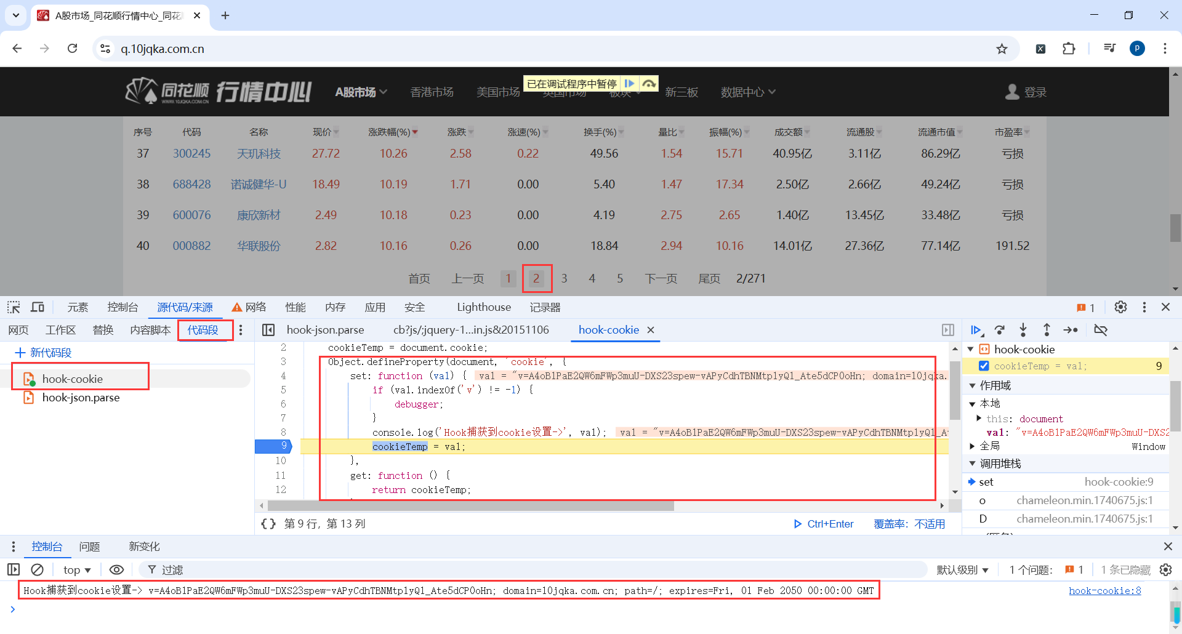Click the step into function icon
The height and width of the screenshot is (634, 1182).
[x=1023, y=331]
